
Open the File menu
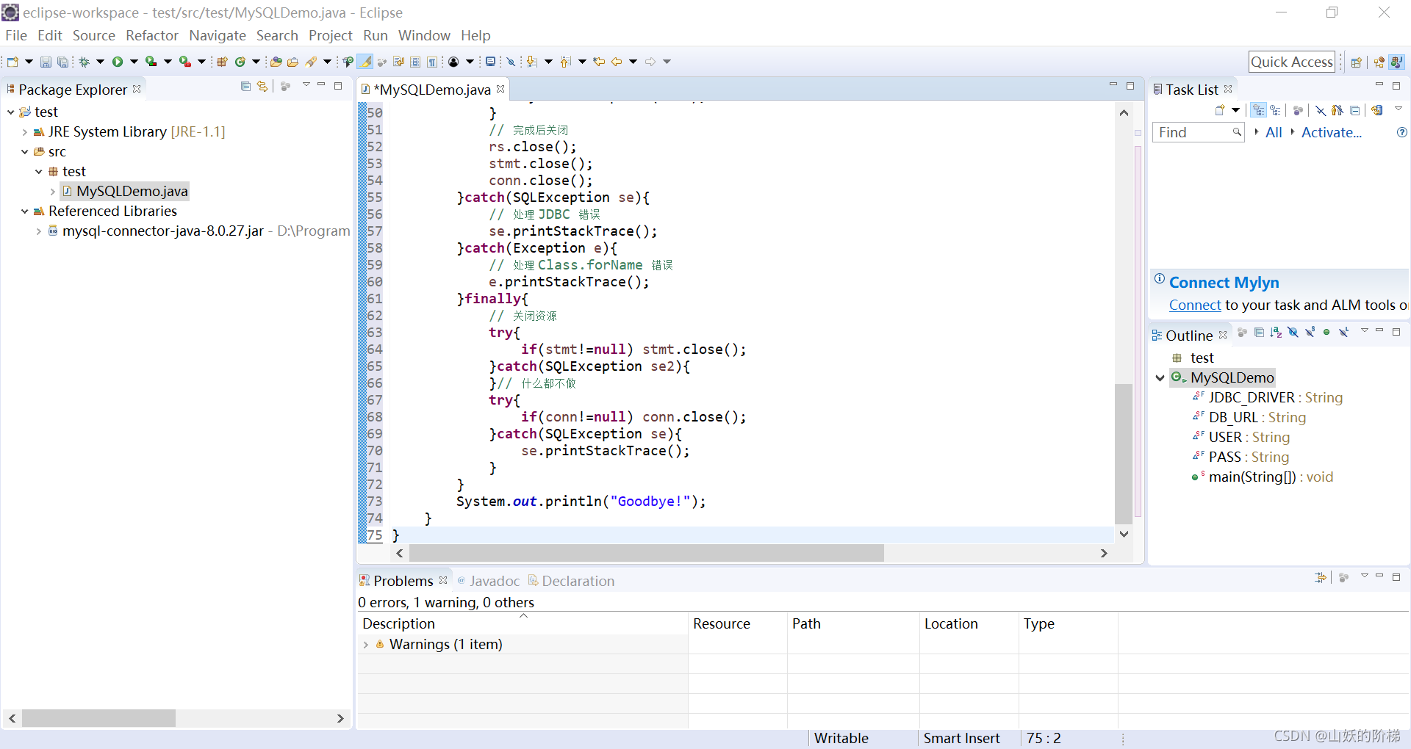[16, 35]
